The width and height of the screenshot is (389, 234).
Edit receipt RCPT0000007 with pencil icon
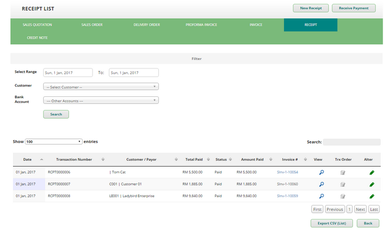(x=372, y=184)
